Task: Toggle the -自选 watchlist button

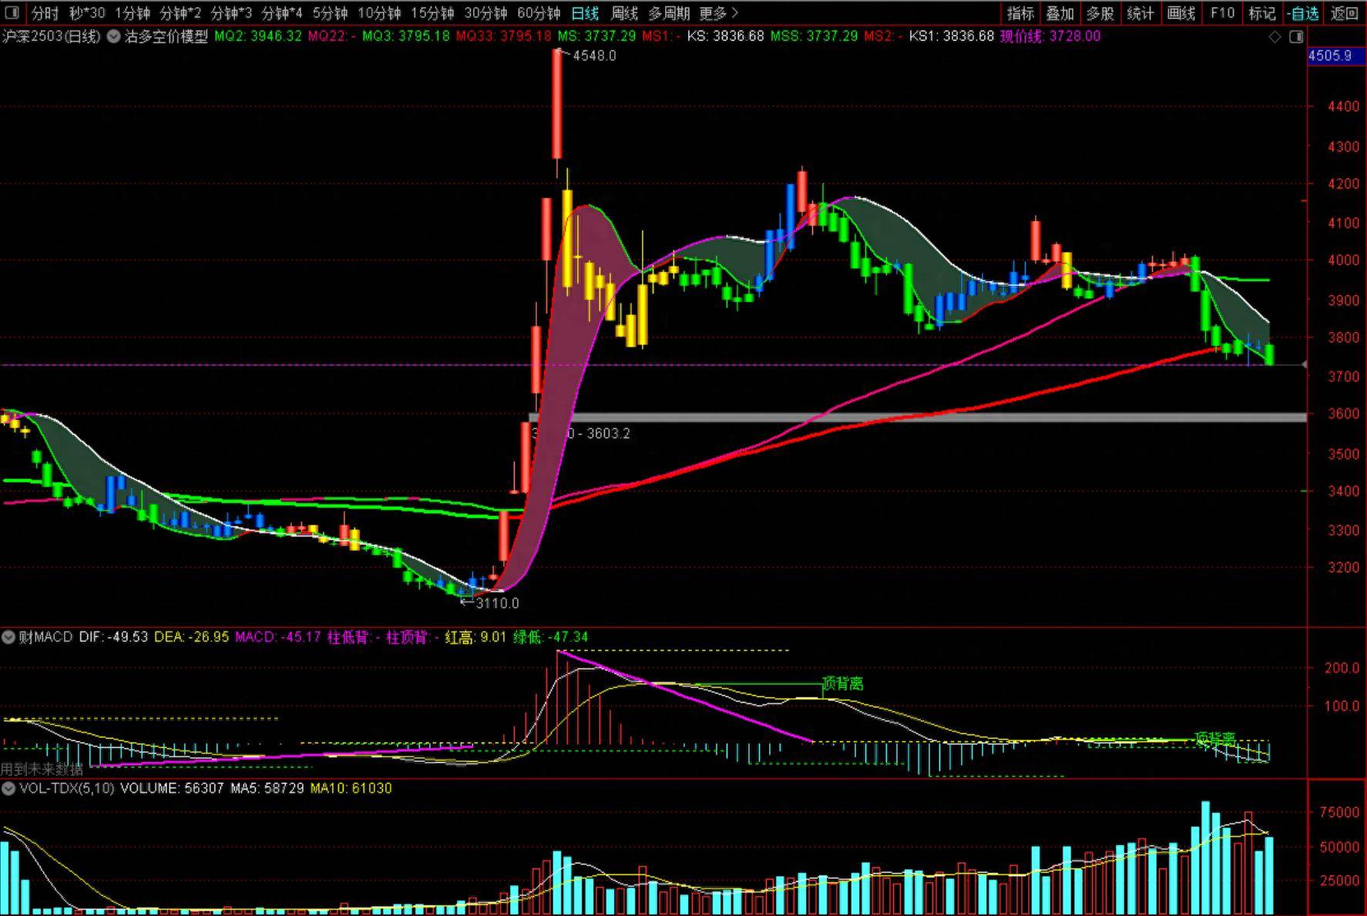Action: coord(1303,13)
